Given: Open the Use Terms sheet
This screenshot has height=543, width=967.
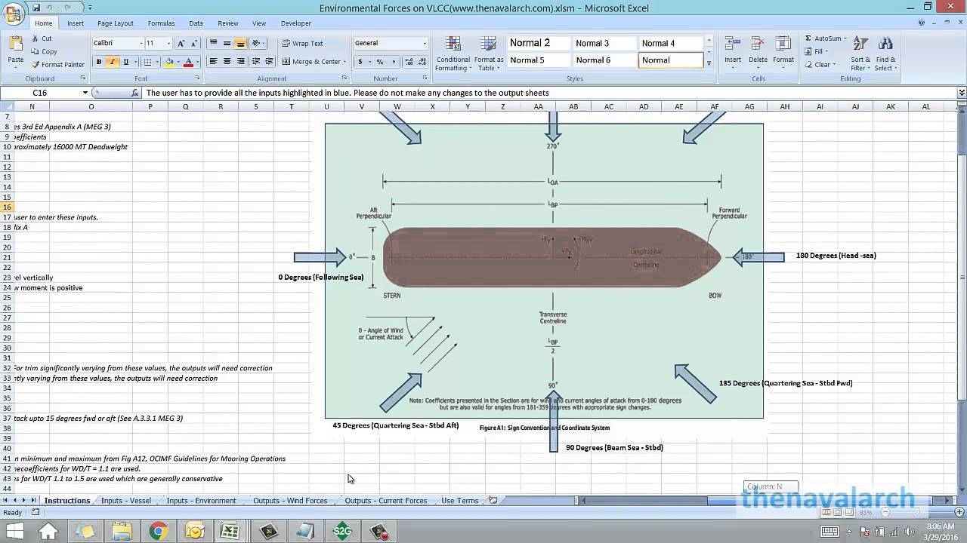Looking at the screenshot, I should 459,501.
